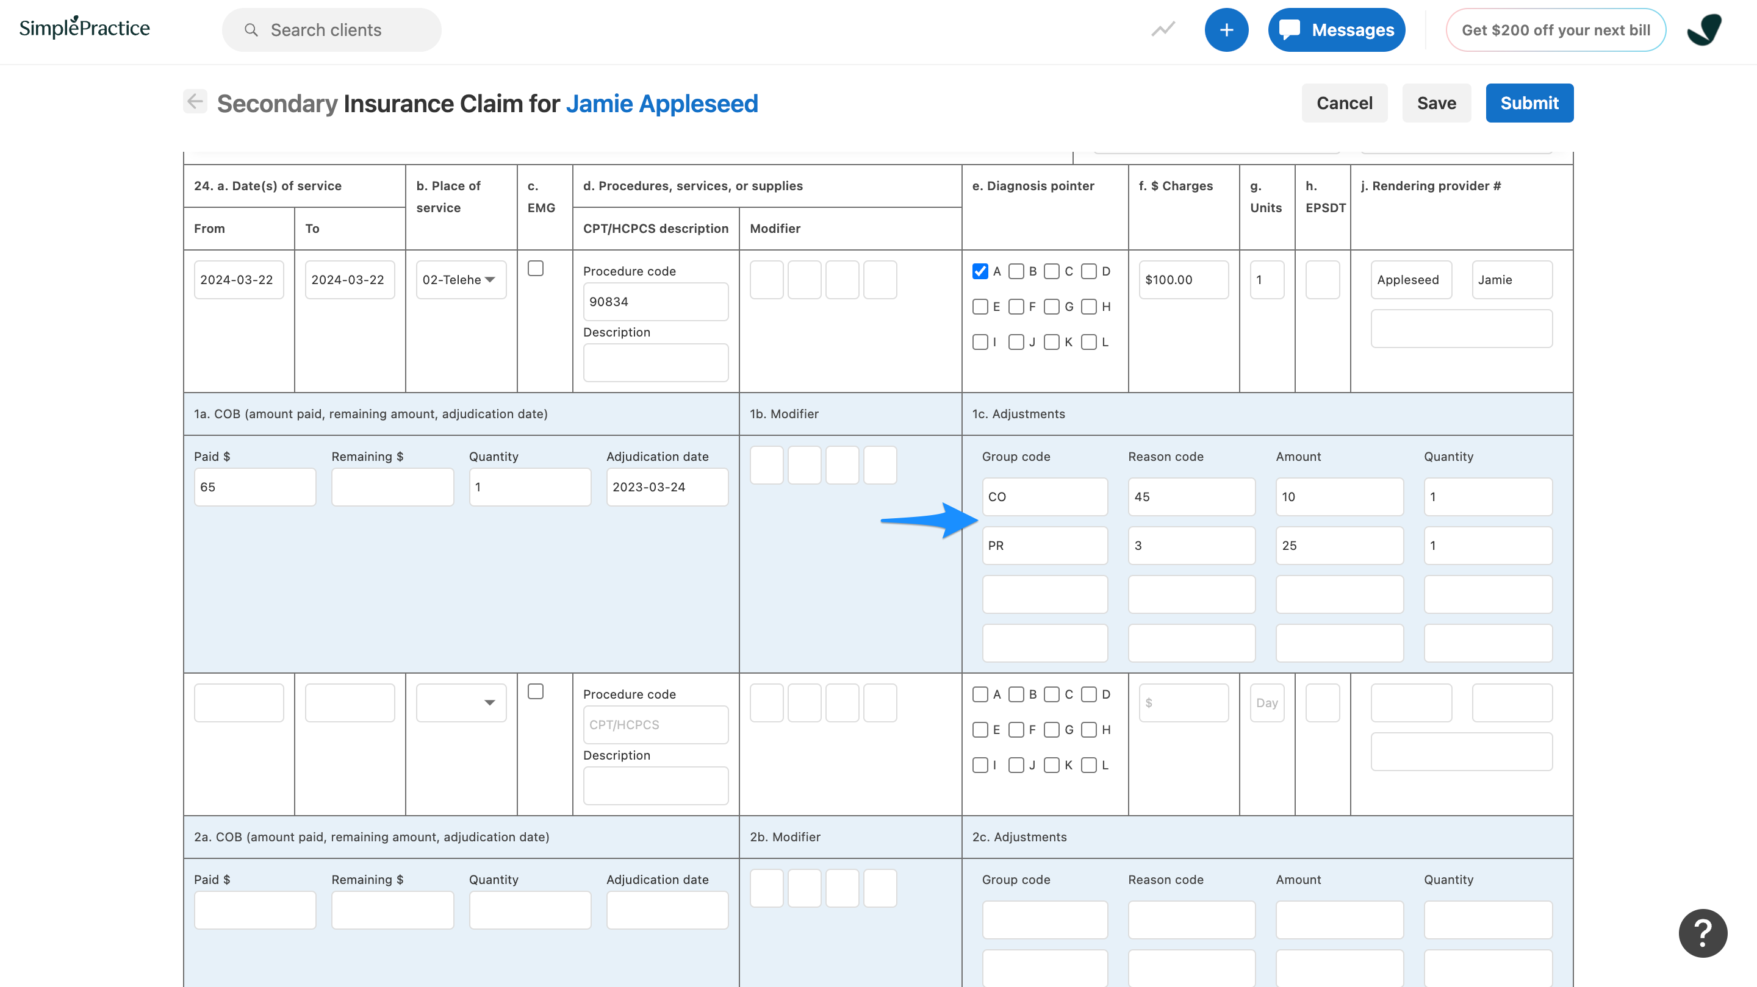1757x987 pixels.
Task: Click the search magnifier icon
Action: point(251,30)
